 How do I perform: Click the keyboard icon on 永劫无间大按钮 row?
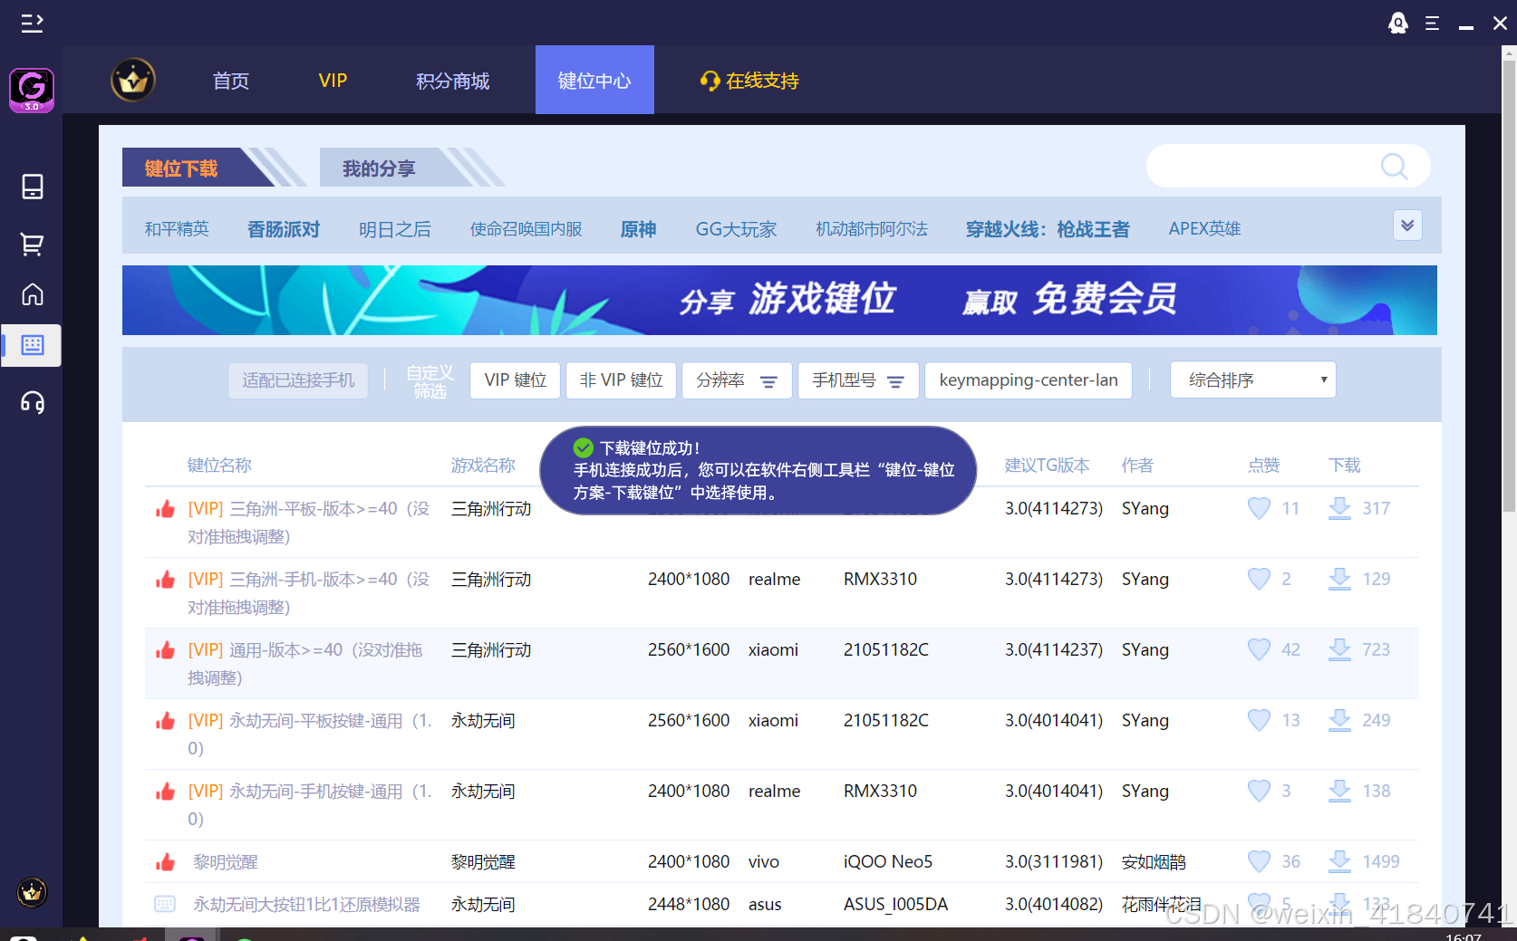coord(165,904)
